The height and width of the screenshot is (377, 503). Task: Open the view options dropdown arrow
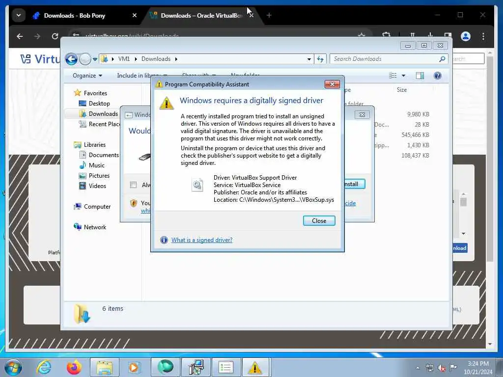(404, 76)
